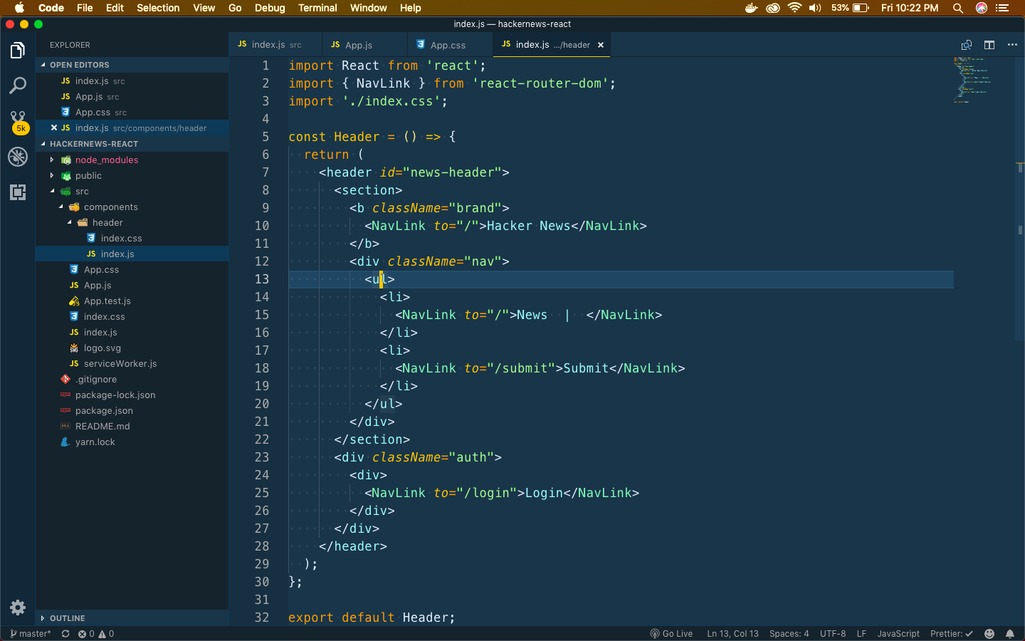The image size is (1025, 641).
Task: Click the synchronize changes icon in status bar
Action: click(x=65, y=634)
